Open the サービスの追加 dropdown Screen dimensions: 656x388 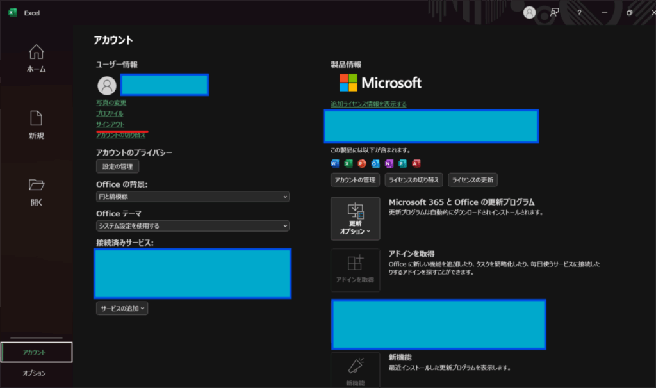[x=122, y=308]
